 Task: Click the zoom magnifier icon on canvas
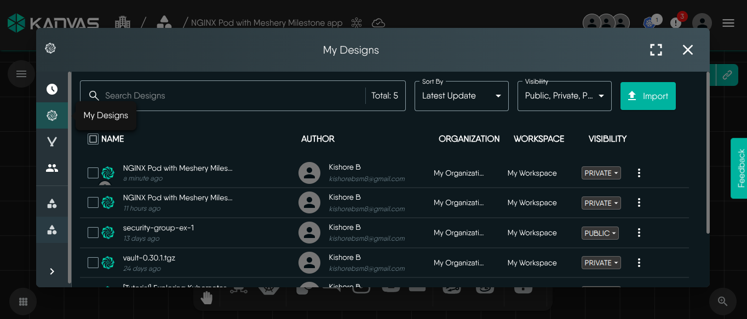pyautogui.click(x=722, y=301)
